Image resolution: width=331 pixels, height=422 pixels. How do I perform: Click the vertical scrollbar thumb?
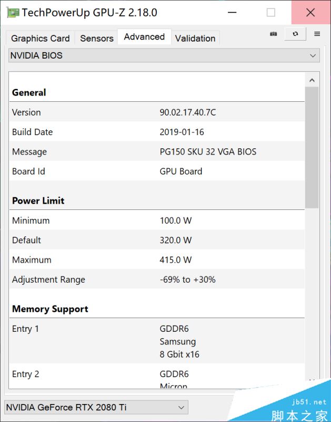coord(312,148)
